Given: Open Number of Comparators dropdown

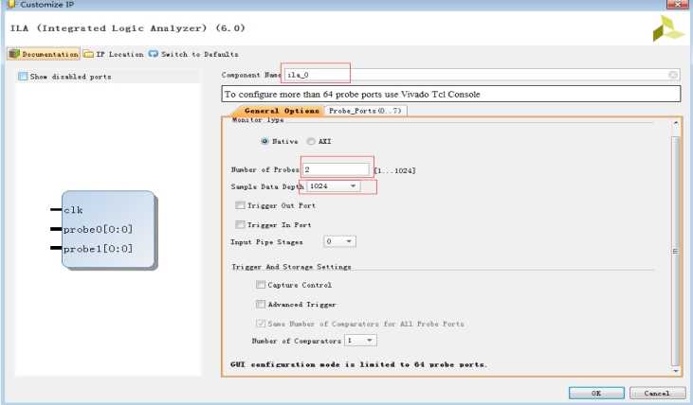Looking at the screenshot, I should [x=360, y=341].
